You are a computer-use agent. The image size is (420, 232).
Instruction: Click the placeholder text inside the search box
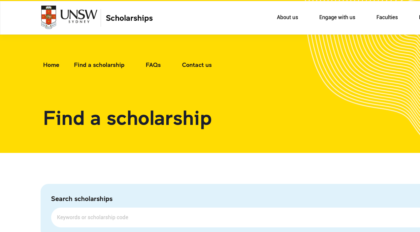tap(93, 217)
